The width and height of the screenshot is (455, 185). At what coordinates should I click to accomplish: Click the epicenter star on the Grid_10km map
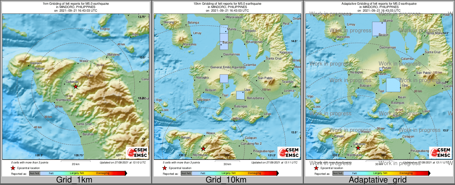pyautogui.click(x=203, y=148)
